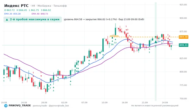Image resolution: width=195 pixels, height=109 pixels.
Task: Click the low value 'L 861.75'
Action: point(34,10)
